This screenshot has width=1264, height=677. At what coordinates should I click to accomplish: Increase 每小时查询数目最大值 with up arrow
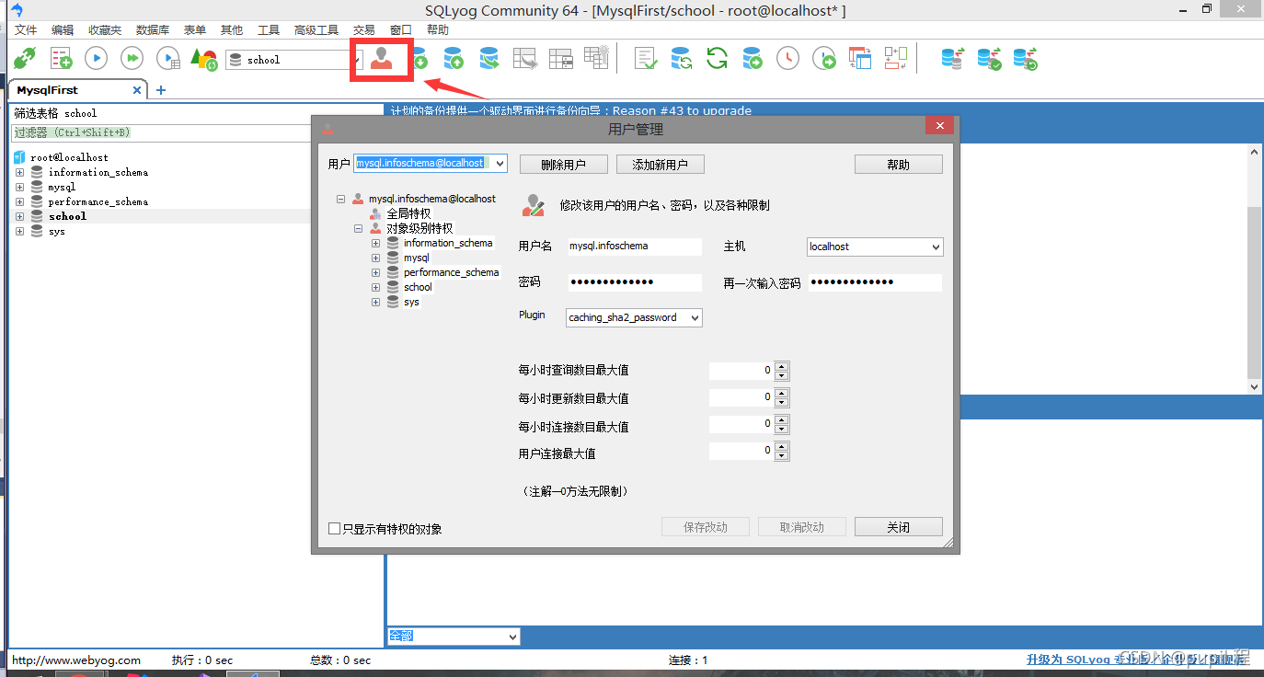[782, 366]
